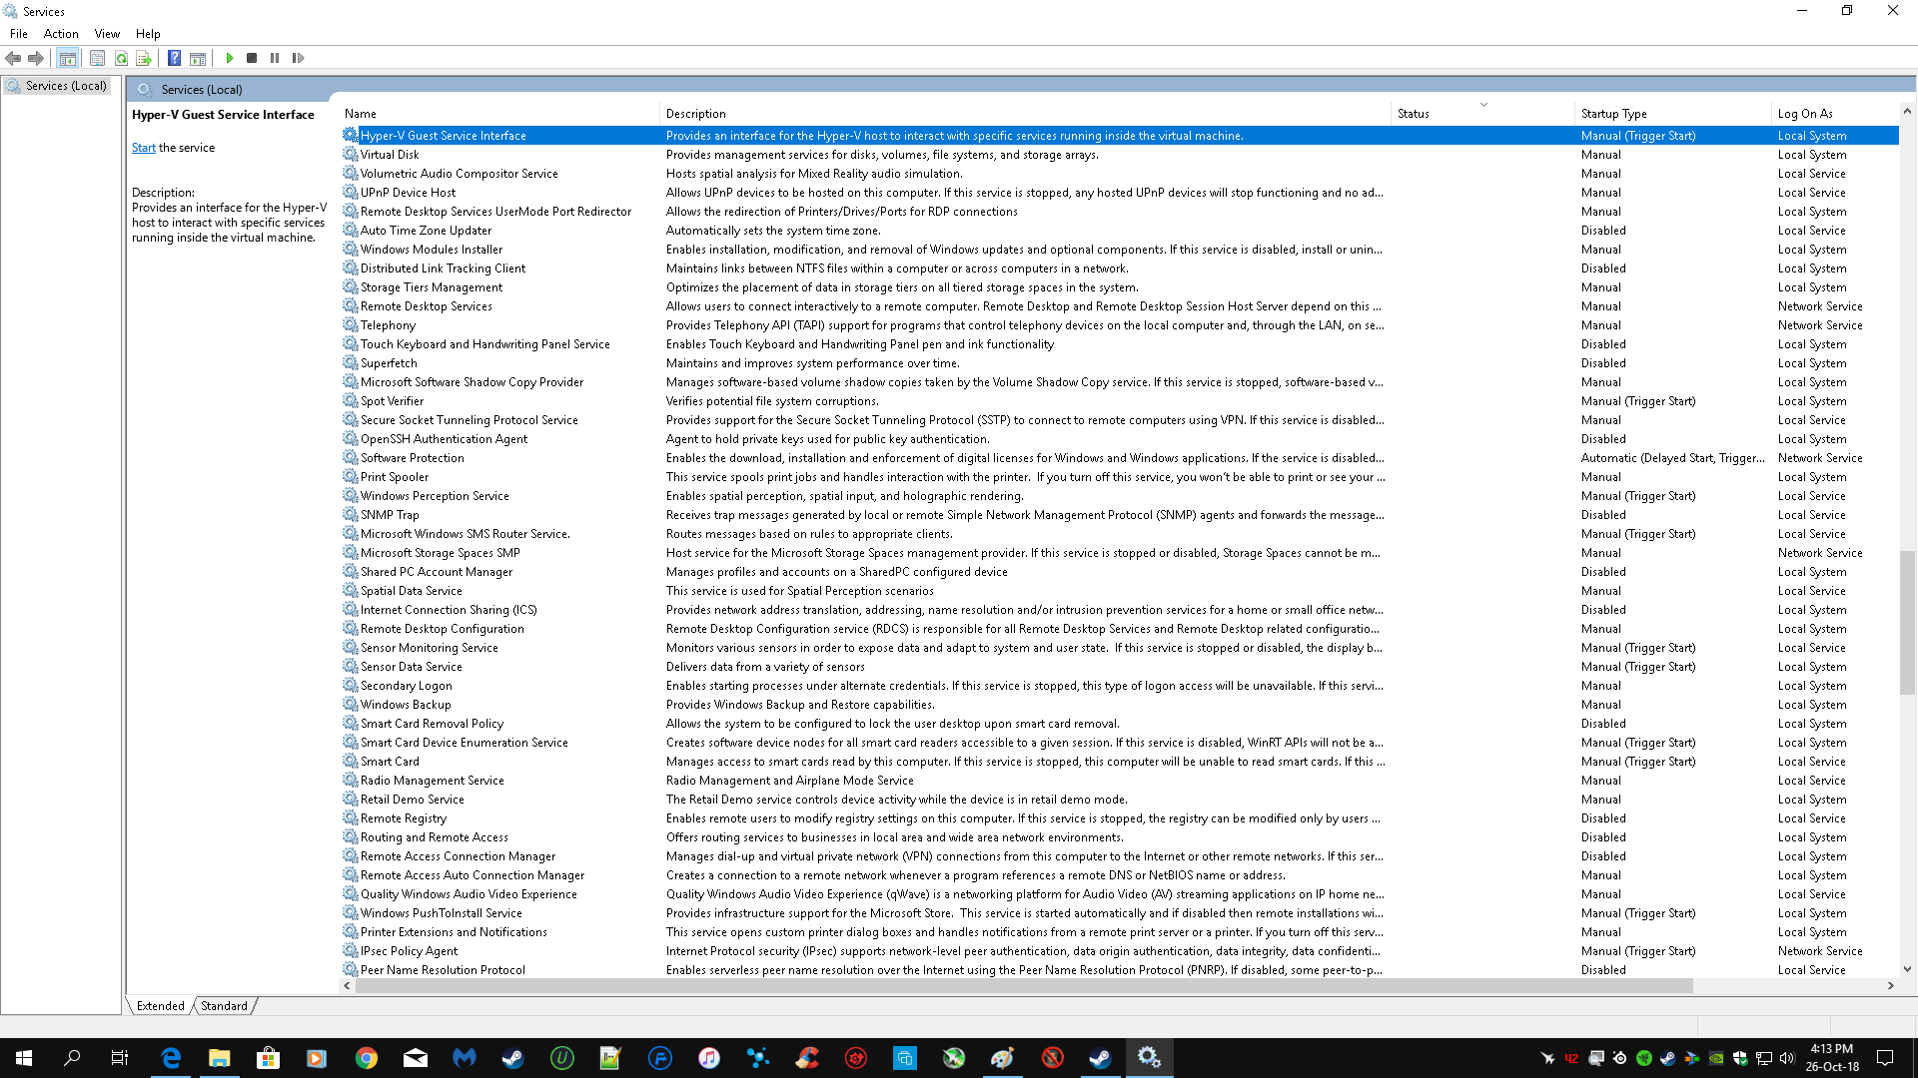Click the Name column header
Viewport: 1918px width, 1078px height.
tap(361, 114)
